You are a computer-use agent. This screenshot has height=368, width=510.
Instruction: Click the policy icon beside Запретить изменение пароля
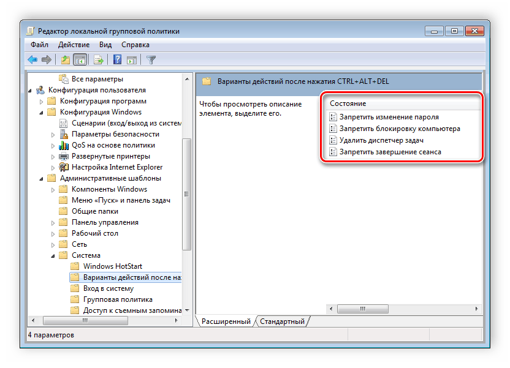(333, 117)
